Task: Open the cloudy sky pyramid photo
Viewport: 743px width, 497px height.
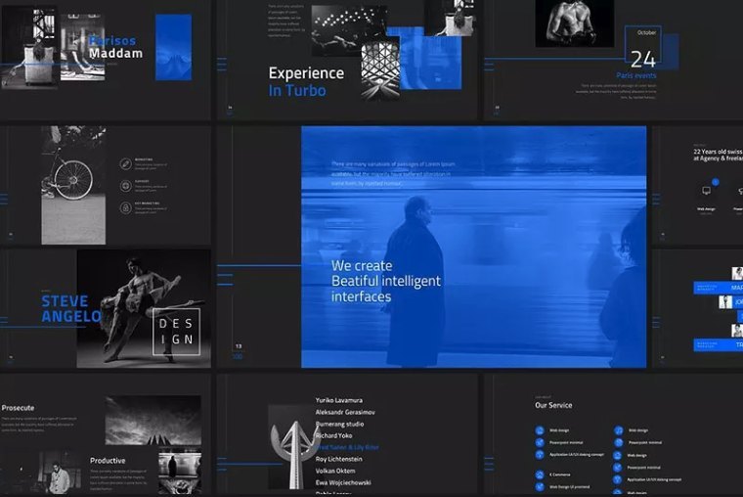Action: pyautogui.click(x=153, y=421)
